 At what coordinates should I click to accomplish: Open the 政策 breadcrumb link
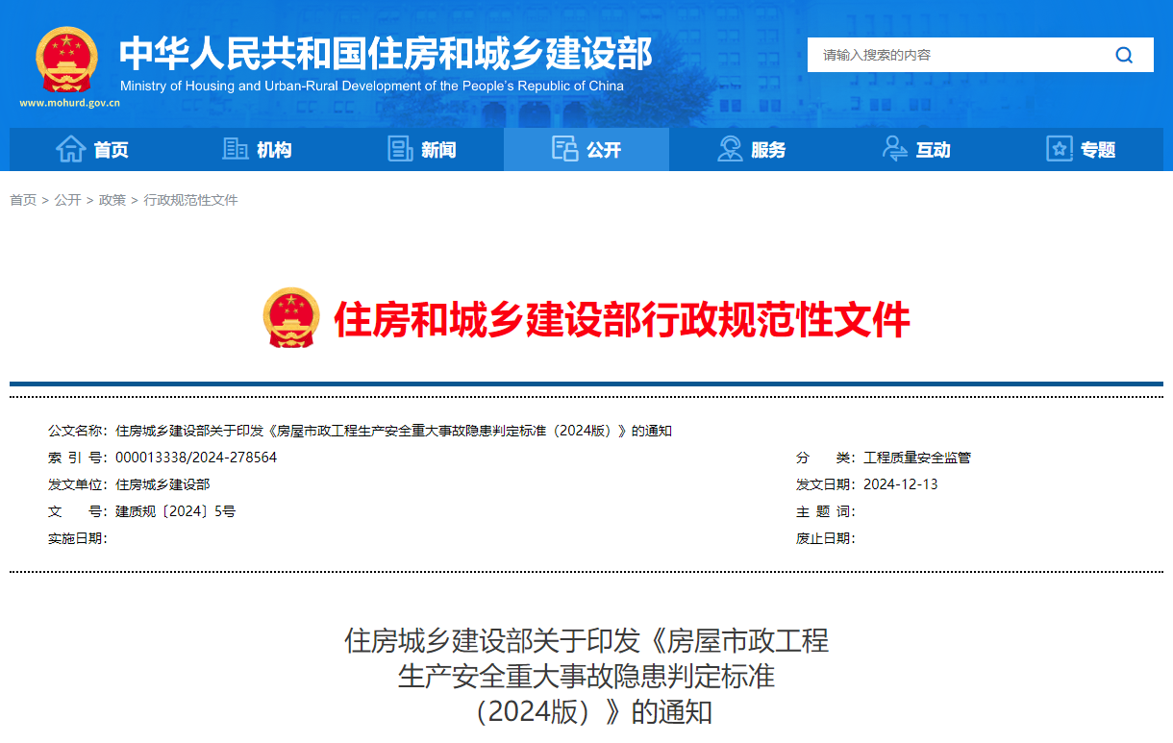112,199
